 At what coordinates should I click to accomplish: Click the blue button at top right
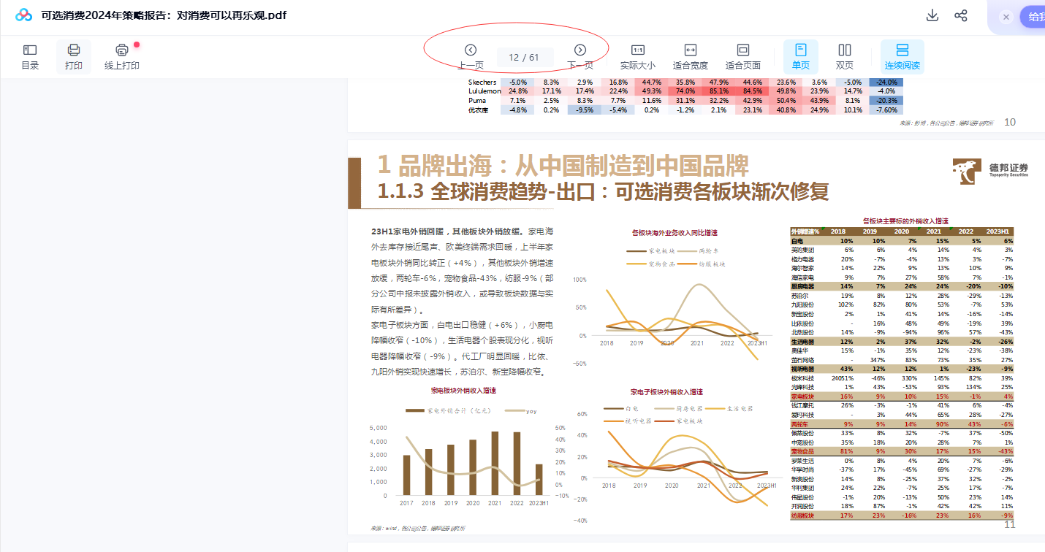pos(1033,17)
